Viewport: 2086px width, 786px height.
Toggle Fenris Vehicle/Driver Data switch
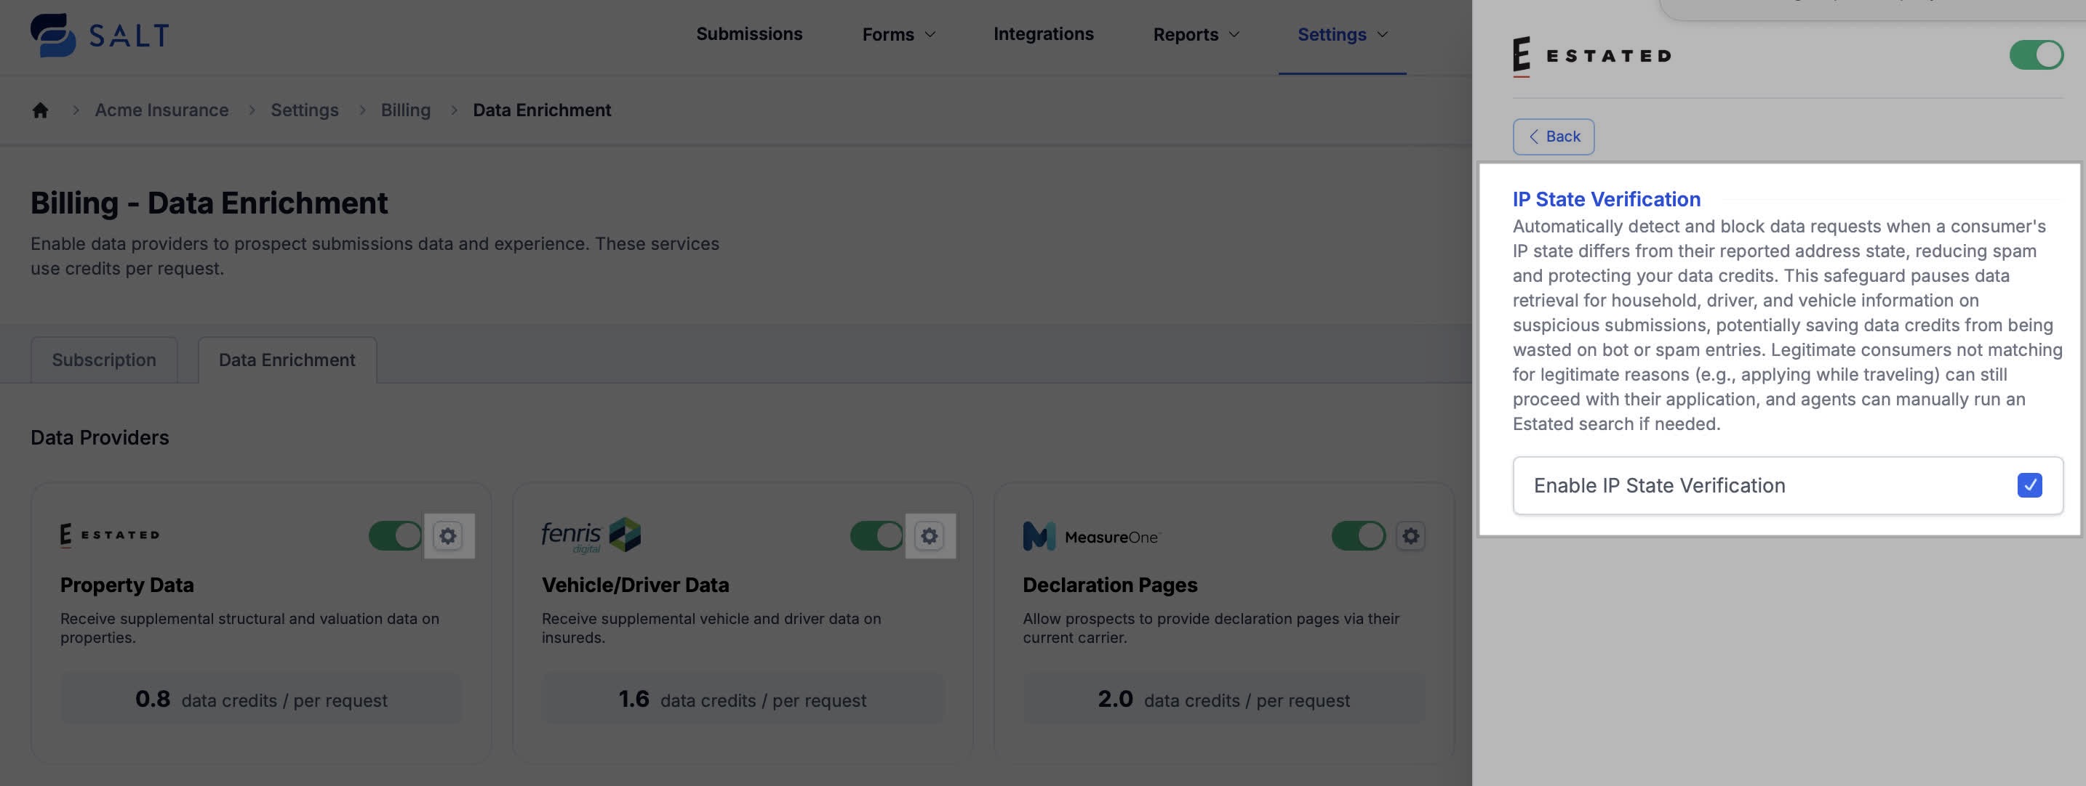pos(876,535)
